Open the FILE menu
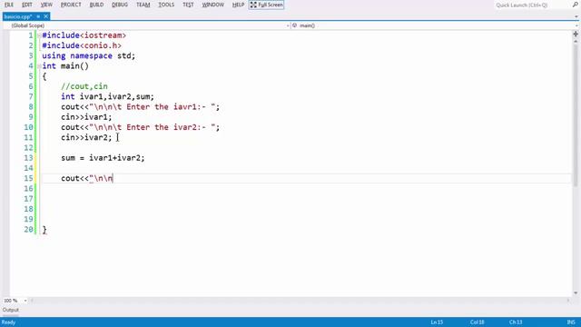Screen dimensions: 581x327 tap(9, 5)
